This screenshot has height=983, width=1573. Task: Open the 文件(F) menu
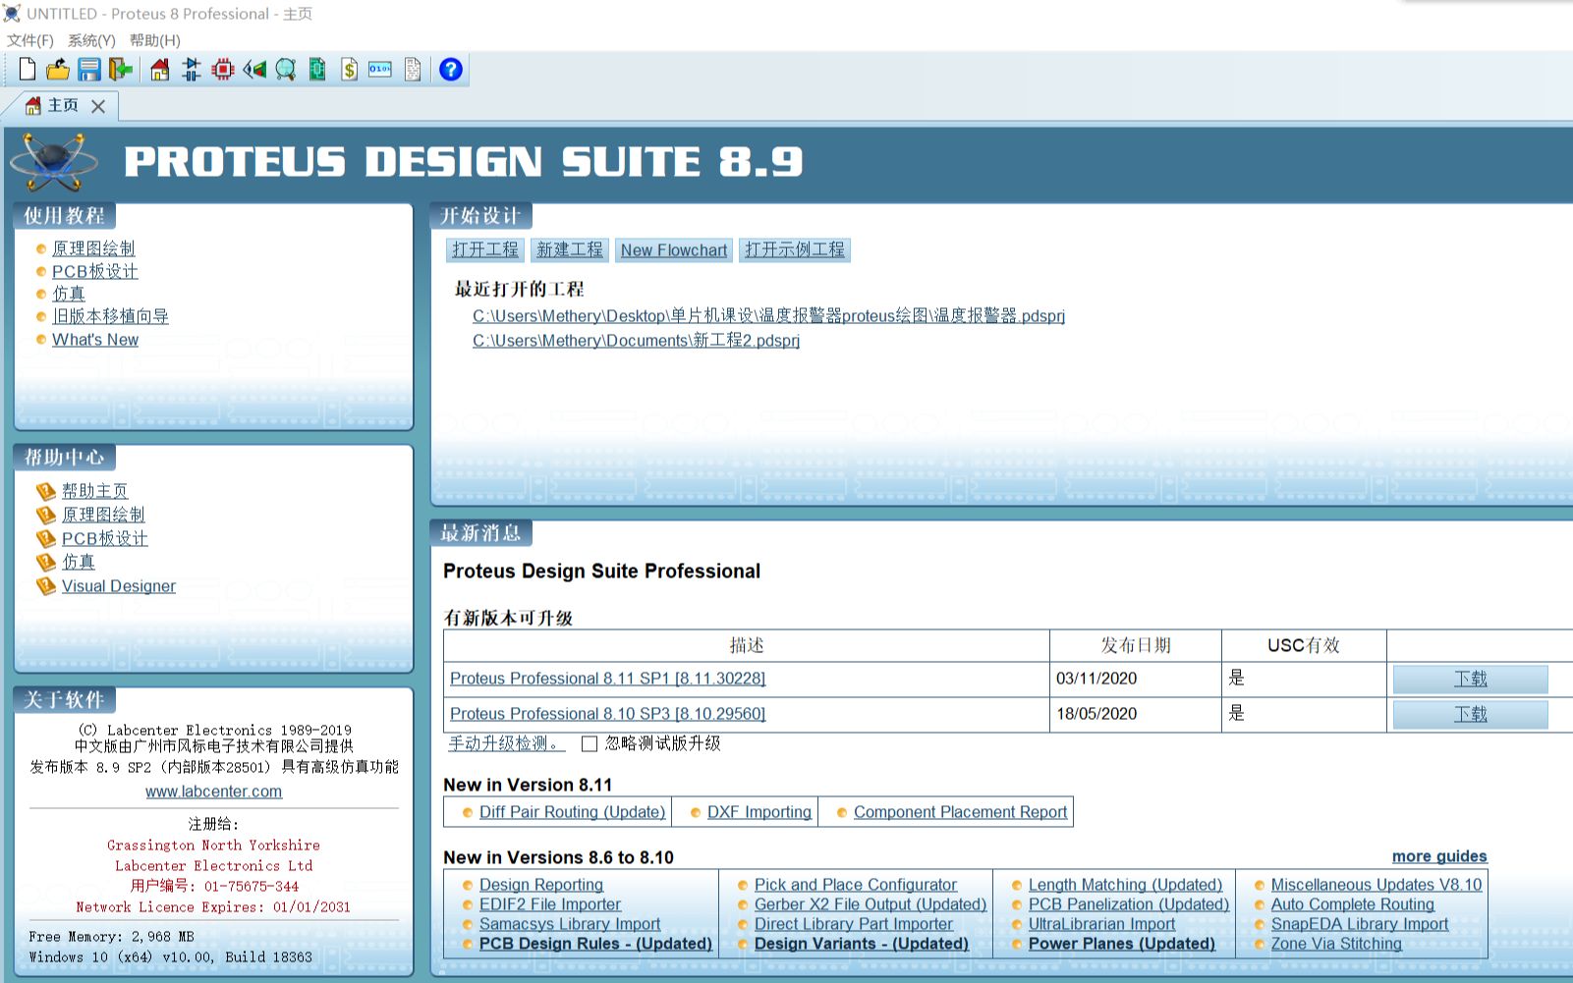[x=30, y=40]
